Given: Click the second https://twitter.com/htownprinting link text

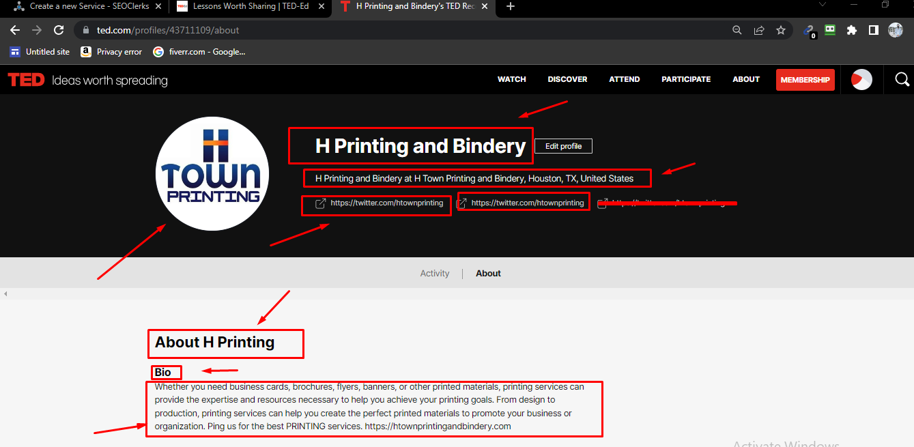Looking at the screenshot, I should click(x=528, y=203).
